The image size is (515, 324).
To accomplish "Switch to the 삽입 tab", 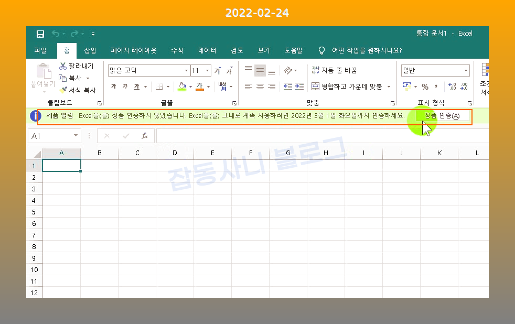I will point(90,50).
